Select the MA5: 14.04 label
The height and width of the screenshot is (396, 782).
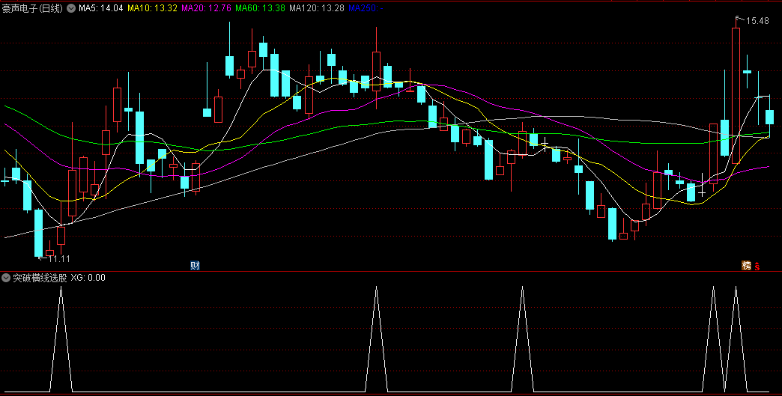click(x=100, y=8)
